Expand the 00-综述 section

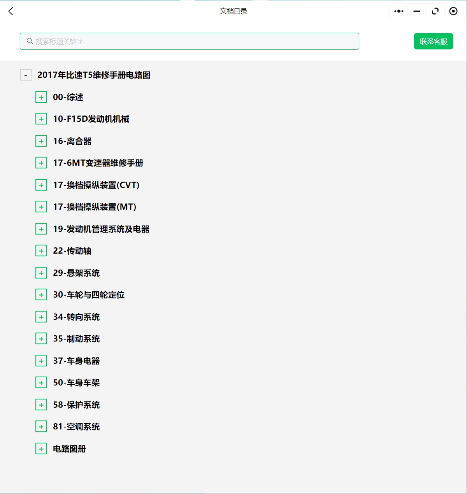41,97
